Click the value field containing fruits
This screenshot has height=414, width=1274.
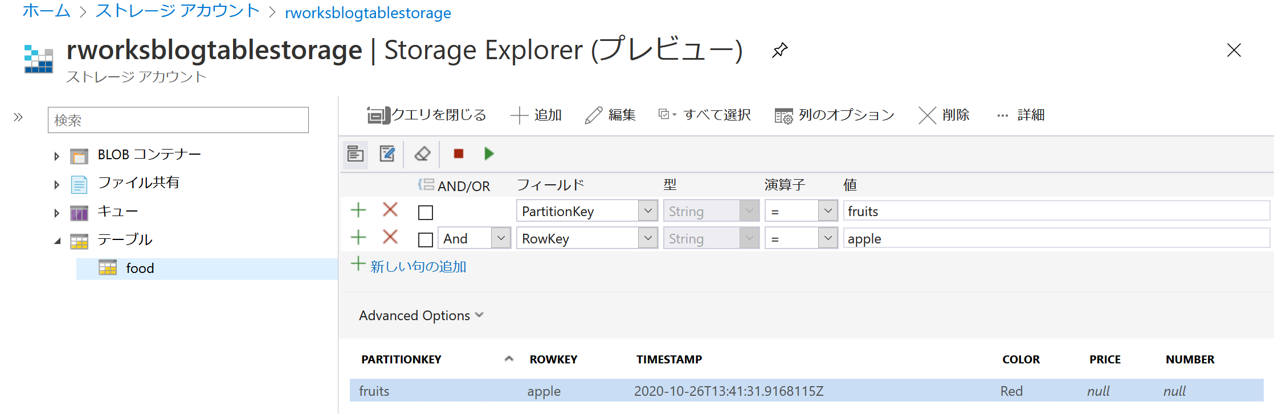1056,211
